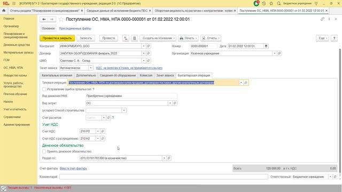Switch to Капитальные вложения tab
Viewport: 342px width, 192px height.
57,75
